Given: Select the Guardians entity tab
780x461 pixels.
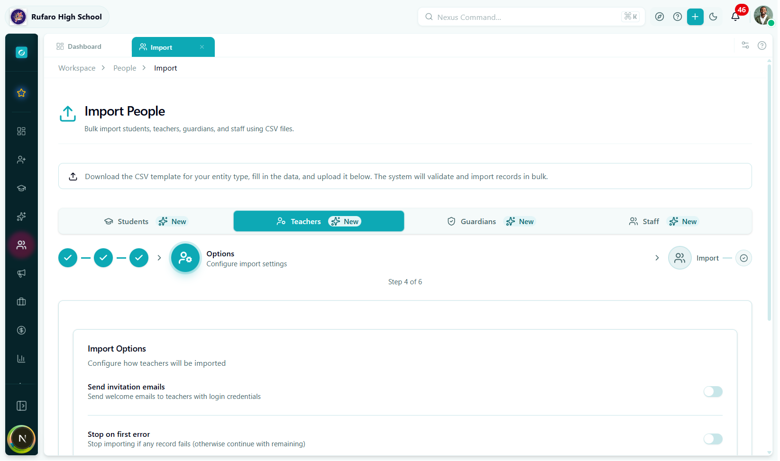Looking at the screenshot, I should pos(491,221).
